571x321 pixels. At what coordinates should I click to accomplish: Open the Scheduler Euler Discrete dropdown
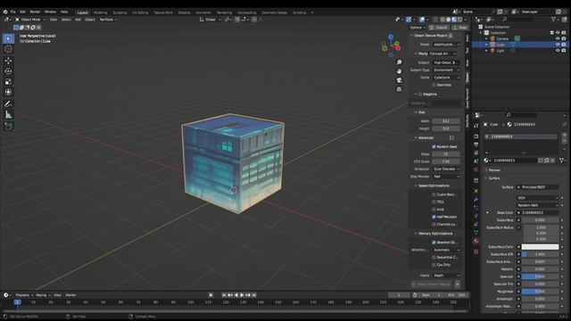coord(446,169)
